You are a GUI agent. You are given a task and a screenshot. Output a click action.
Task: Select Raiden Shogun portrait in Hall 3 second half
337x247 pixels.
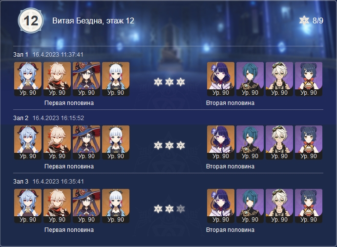tap(221, 206)
